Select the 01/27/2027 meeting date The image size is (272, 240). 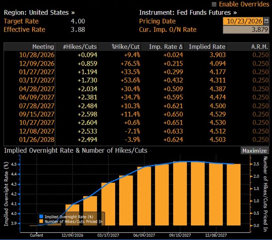tap(37, 72)
